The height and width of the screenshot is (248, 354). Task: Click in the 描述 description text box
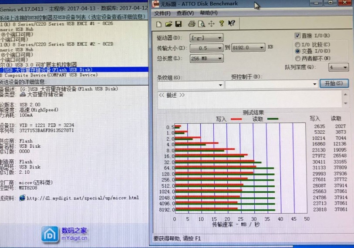point(250,99)
